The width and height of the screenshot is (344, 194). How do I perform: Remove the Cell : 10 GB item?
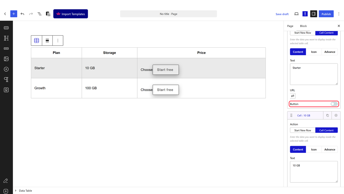[336, 116]
